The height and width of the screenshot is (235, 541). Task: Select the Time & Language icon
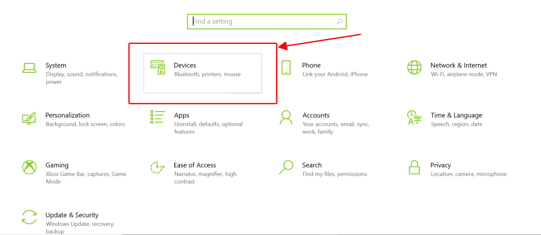click(414, 117)
